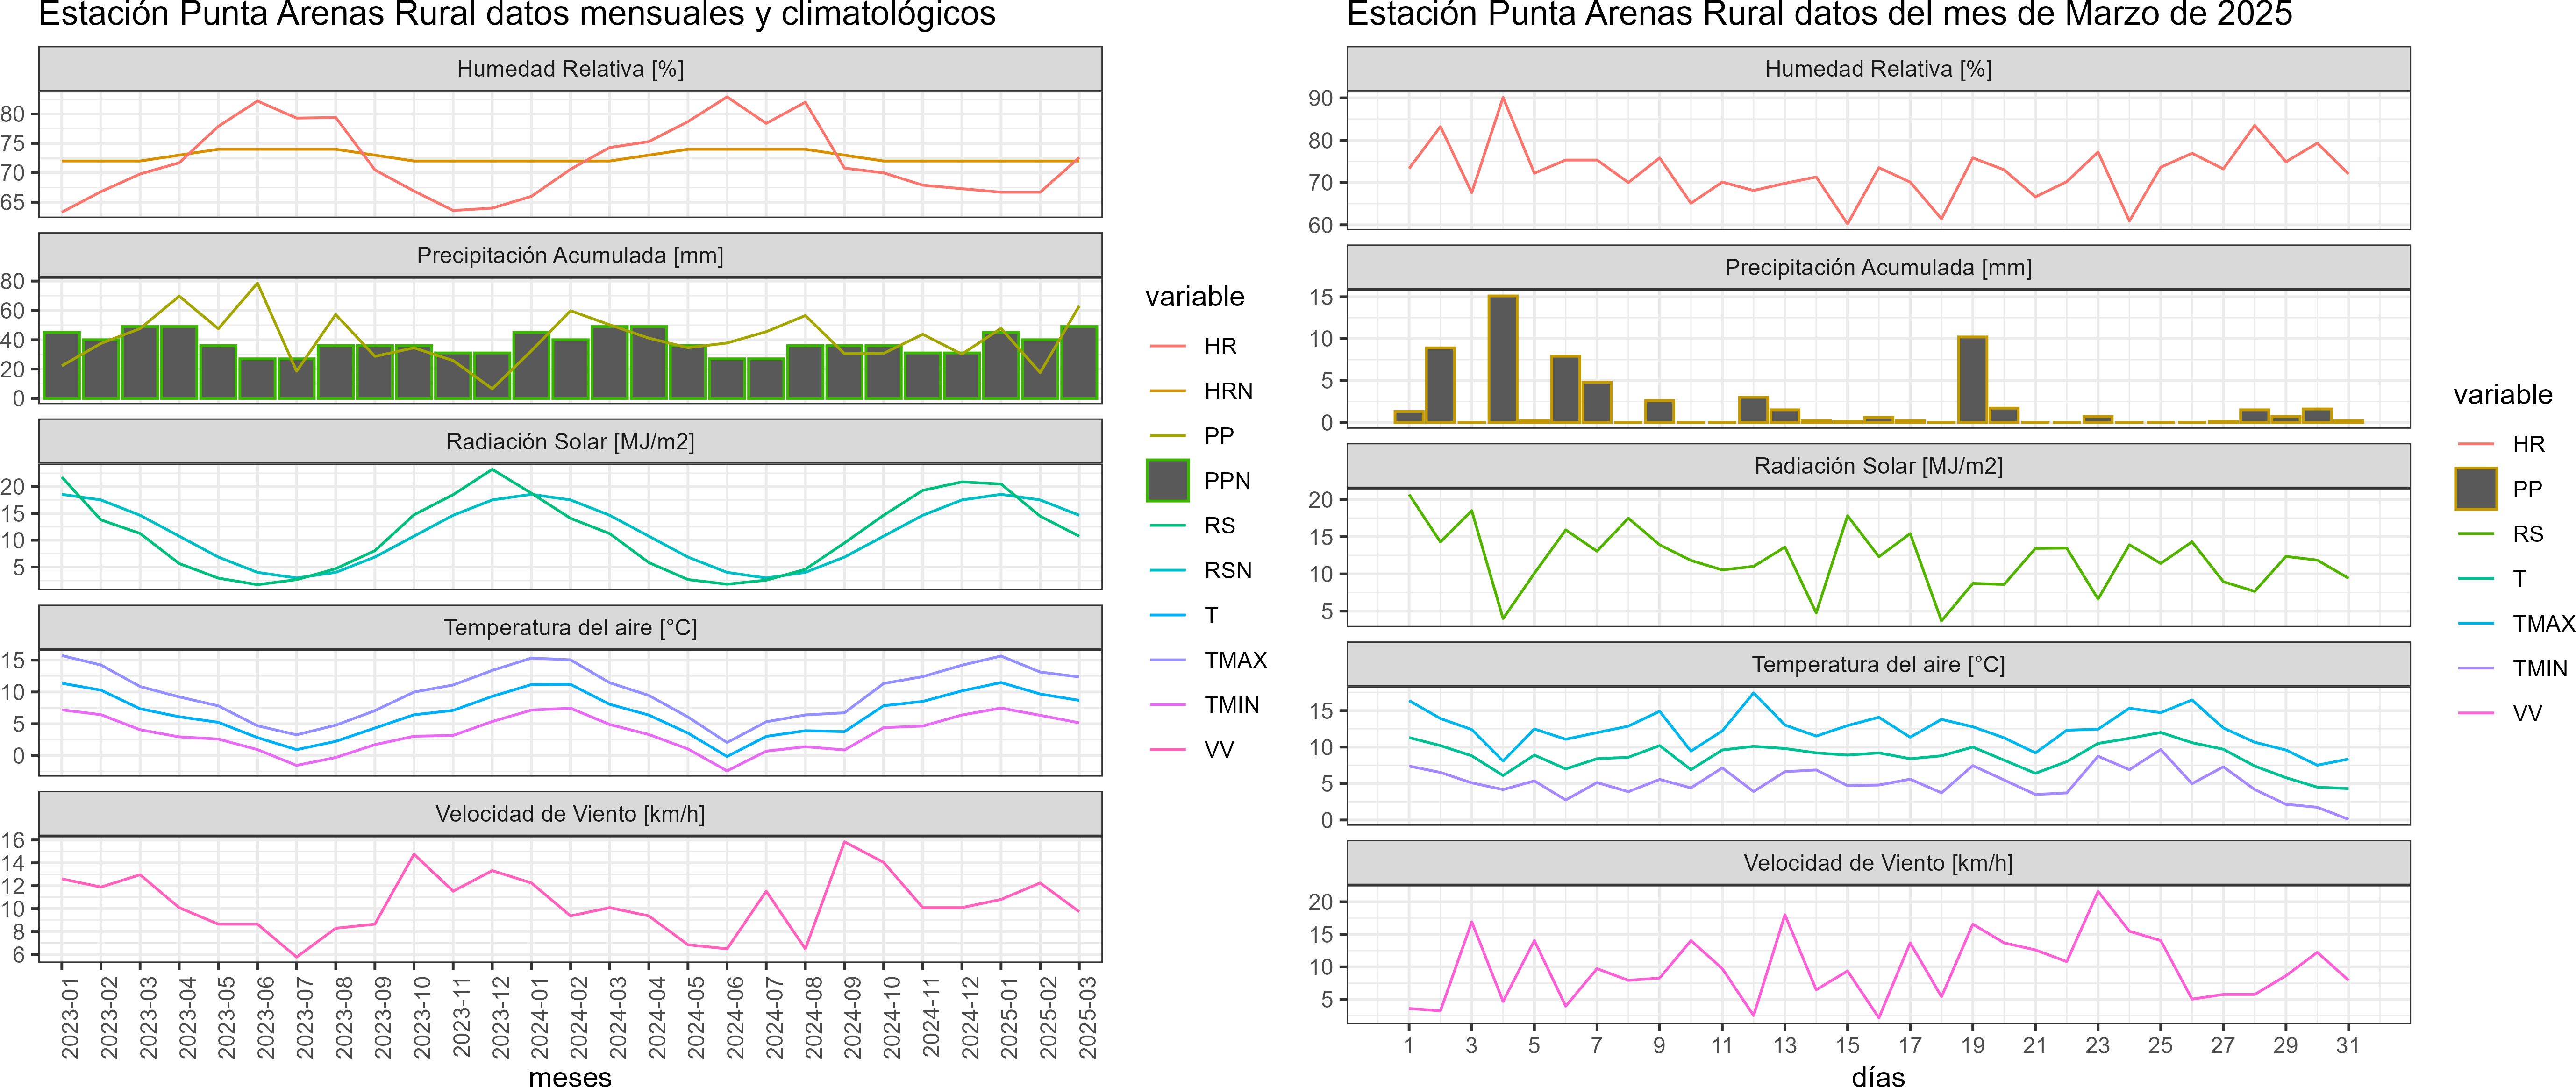This screenshot has height=1087, width=2576.
Task: Click the 'variable' legend title of monthly chart
Action: click(1194, 297)
